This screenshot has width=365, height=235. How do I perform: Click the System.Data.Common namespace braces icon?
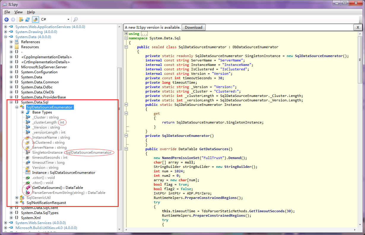coord(17,82)
